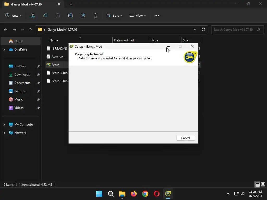Launch Firefox from taskbar
Screen dimensions: 267x200
point(134,194)
